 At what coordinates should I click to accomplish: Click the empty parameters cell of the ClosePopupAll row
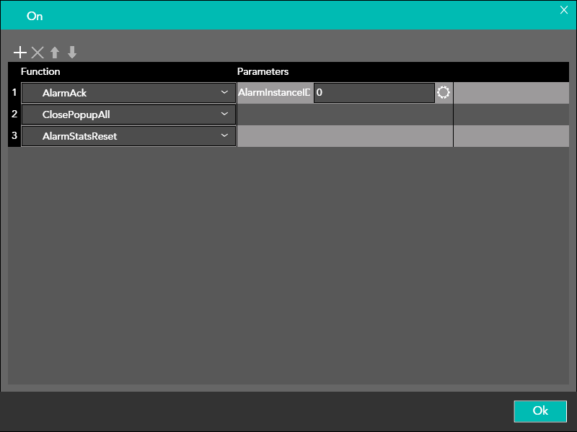click(345, 114)
